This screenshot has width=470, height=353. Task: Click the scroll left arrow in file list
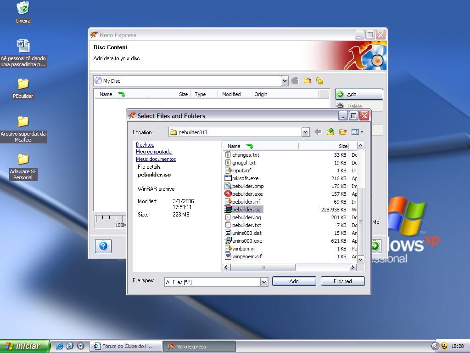point(227,267)
